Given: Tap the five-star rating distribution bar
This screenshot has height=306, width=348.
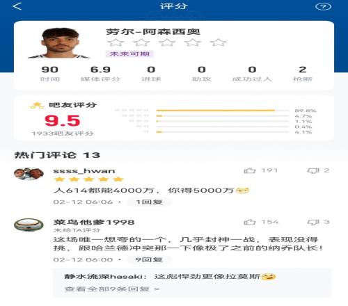Looking at the screenshot, I should pos(223,111).
